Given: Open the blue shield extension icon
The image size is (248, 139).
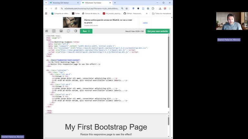Looking at the screenshot, I should click(133, 8).
